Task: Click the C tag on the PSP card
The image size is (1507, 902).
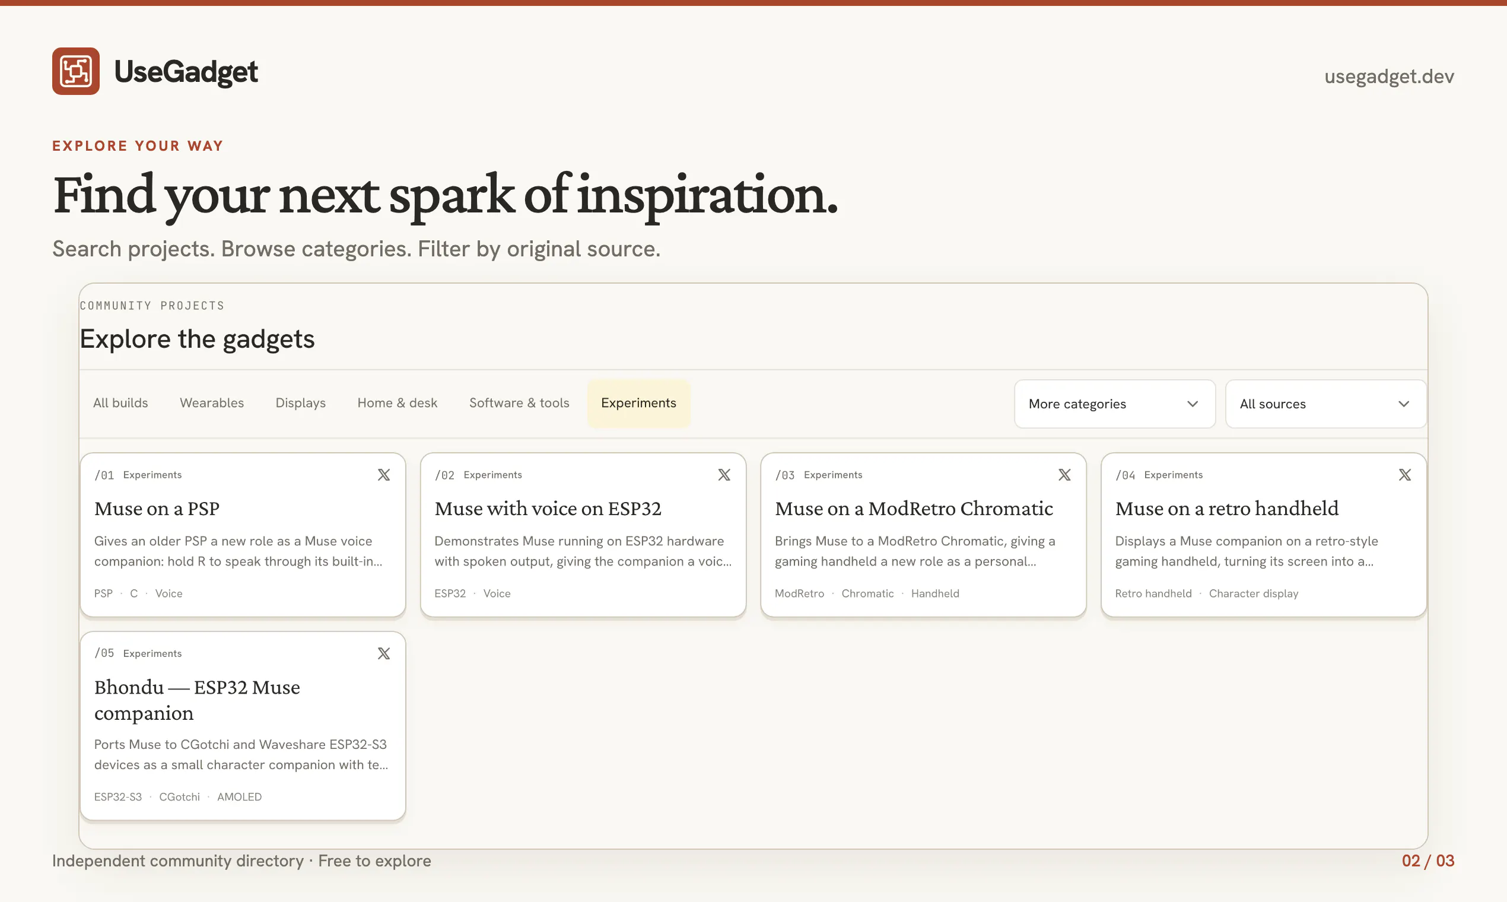Action: (x=133, y=593)
